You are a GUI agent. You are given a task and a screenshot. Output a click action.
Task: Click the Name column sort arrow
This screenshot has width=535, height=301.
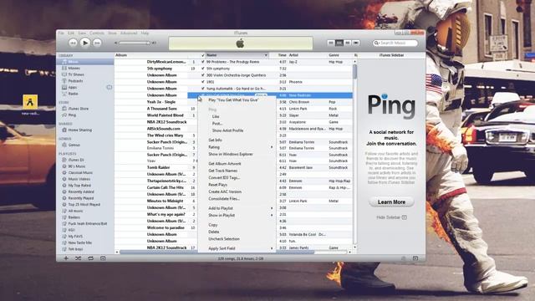click(x=266, y=55)
